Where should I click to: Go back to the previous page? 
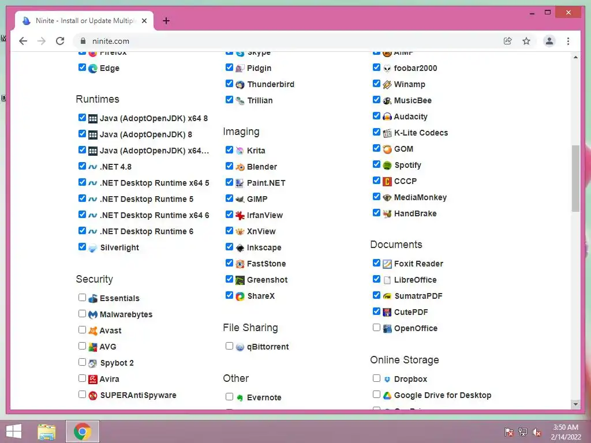click(23, 41)
